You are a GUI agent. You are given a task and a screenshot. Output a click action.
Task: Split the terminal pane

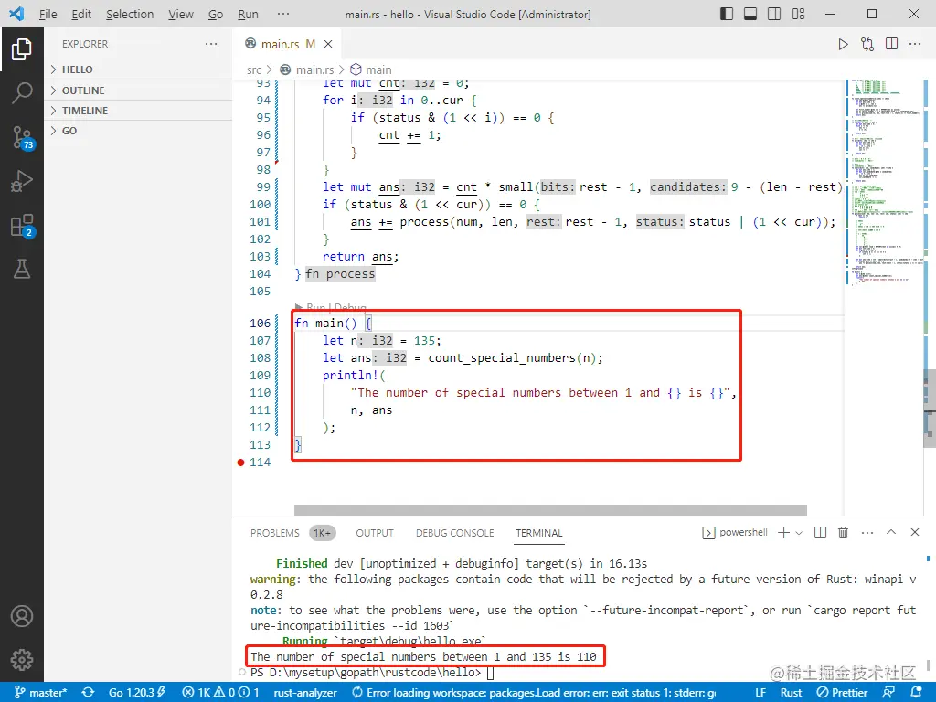[x=820, y=533]
